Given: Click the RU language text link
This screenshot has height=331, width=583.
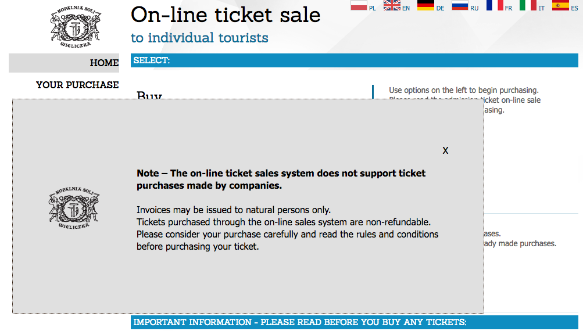Looking at the screenshot, I should [x=474, y=8].
